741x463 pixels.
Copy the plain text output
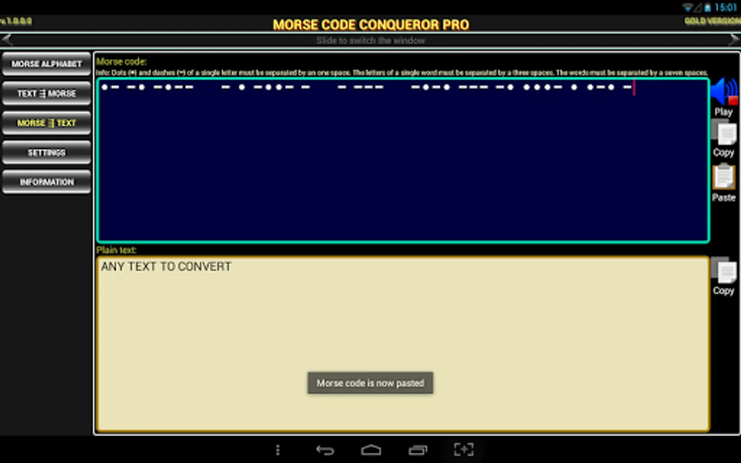[x=724, y=277]
